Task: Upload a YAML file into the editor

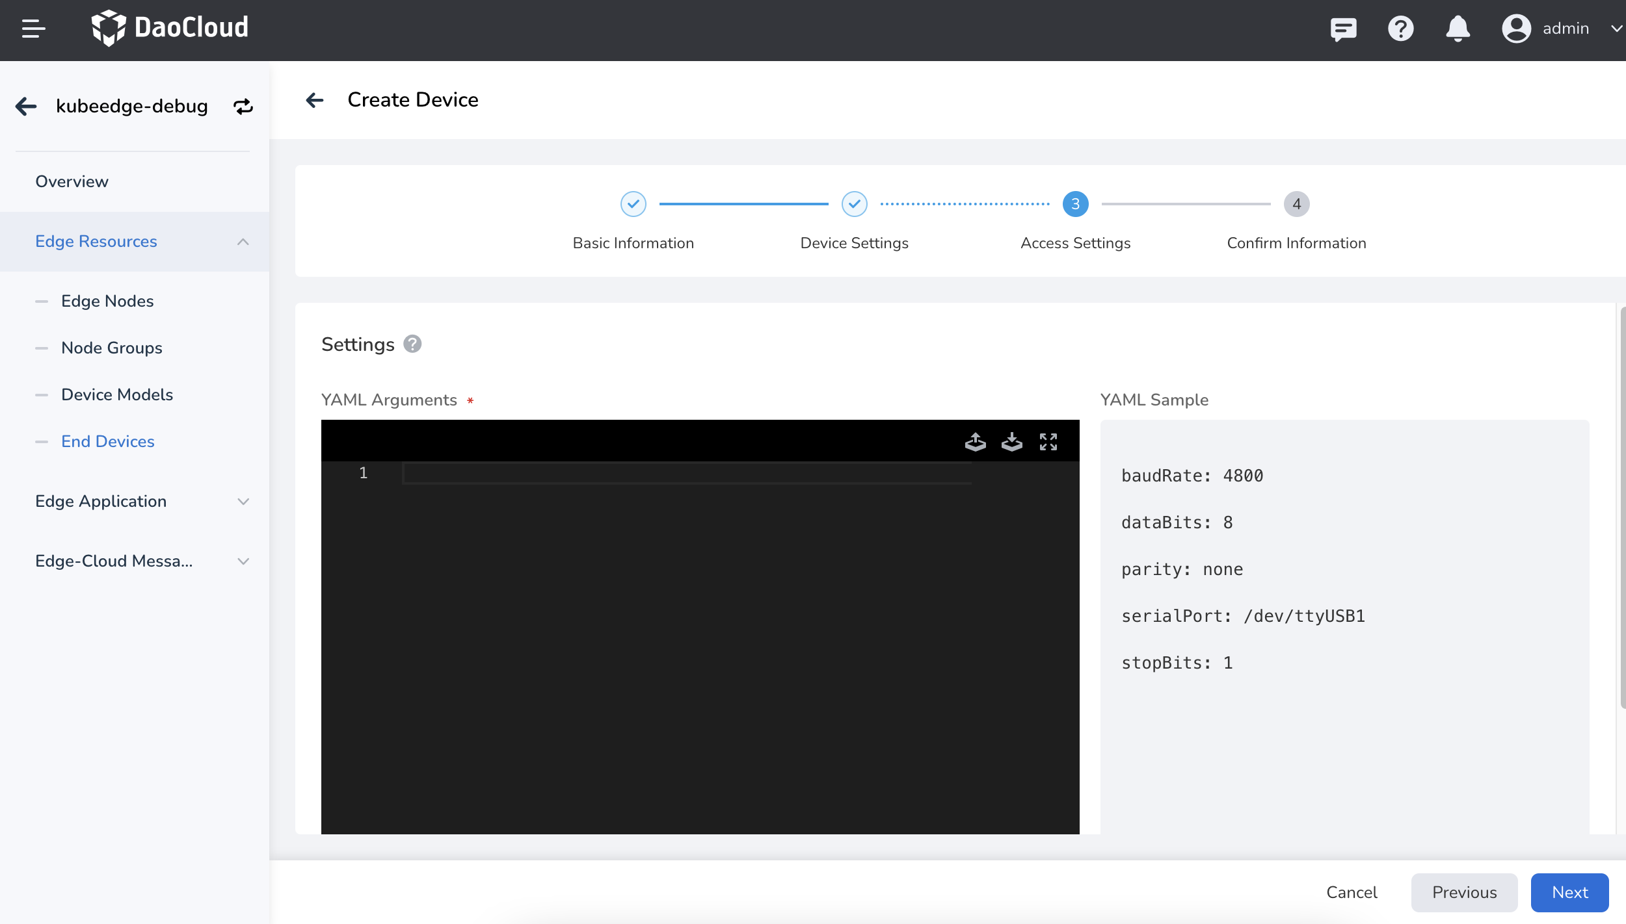Action: pos(975,442)
